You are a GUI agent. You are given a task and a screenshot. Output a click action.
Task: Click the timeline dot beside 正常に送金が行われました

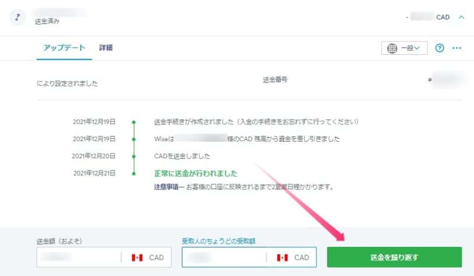click(134, 173)
